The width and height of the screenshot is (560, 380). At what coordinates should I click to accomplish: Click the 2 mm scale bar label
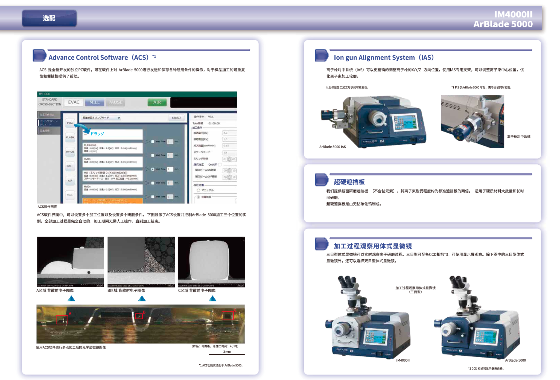click(227, 352)
